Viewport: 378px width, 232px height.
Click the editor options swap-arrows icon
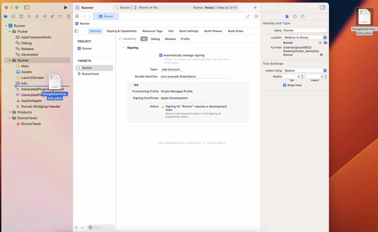pyautogui.click(x=248, y=16)
